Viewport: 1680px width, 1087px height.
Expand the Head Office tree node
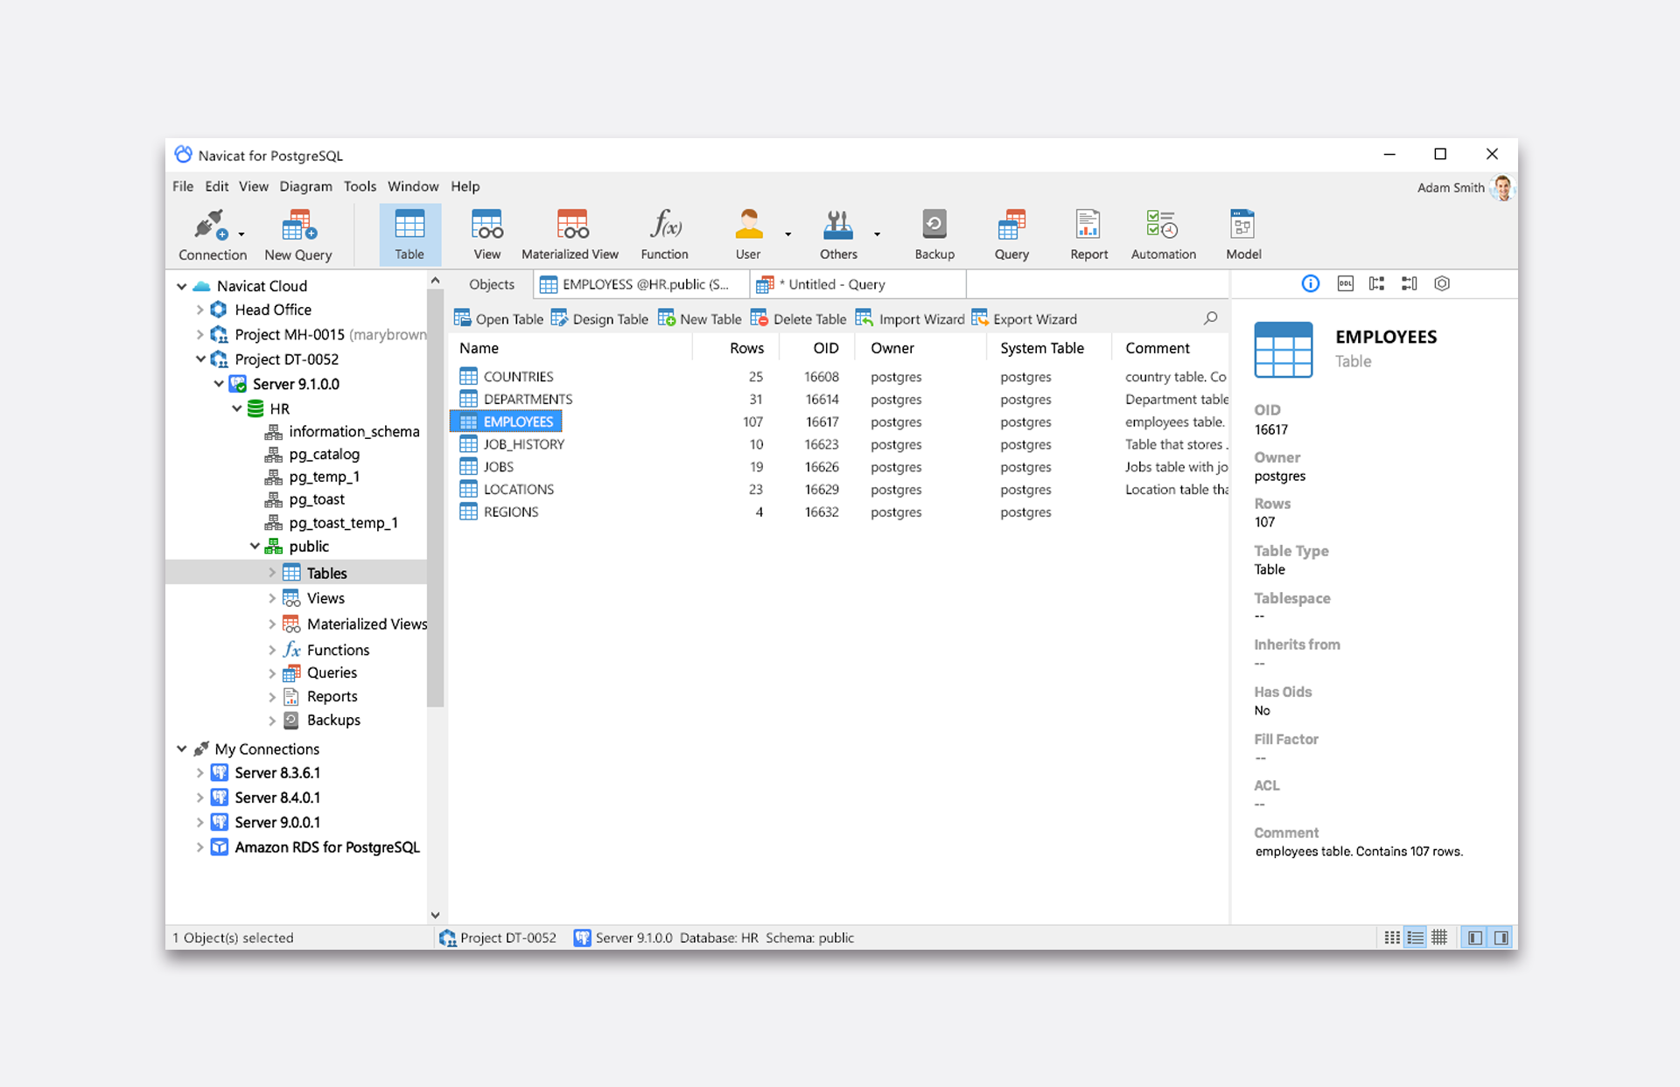199,310
